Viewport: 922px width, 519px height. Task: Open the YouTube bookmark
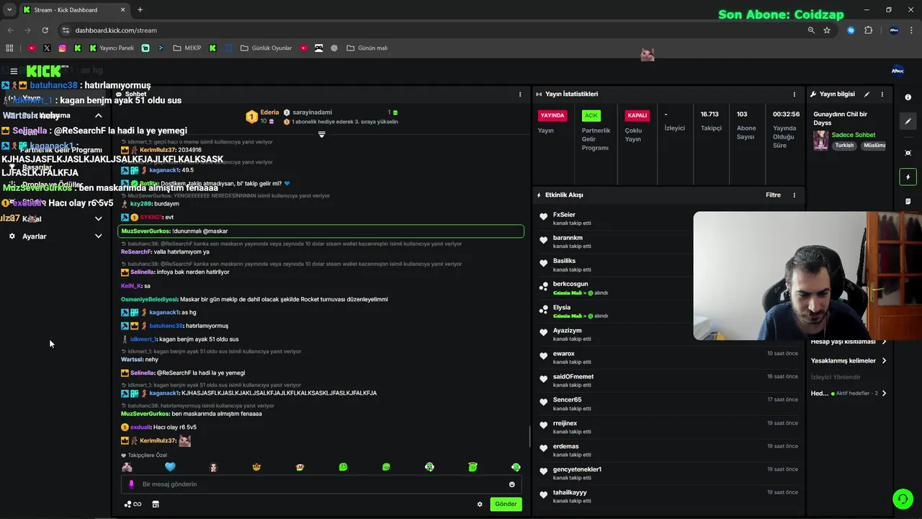[32, 48]
